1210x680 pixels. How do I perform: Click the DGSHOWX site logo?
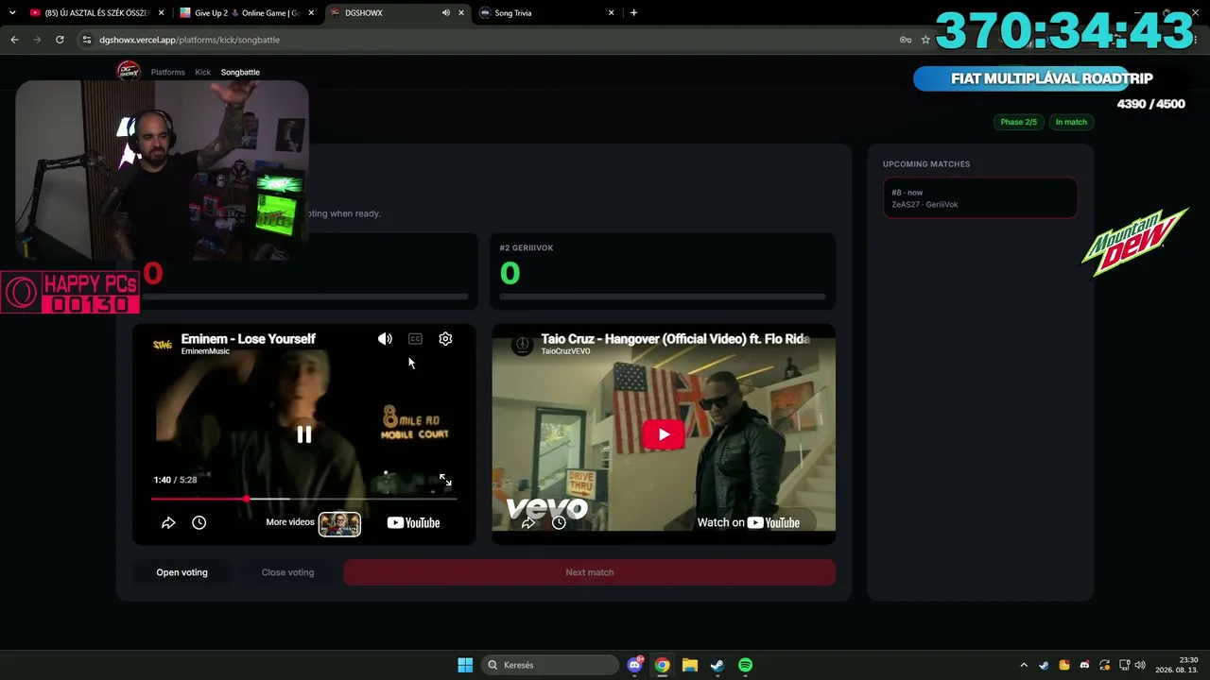128,71
